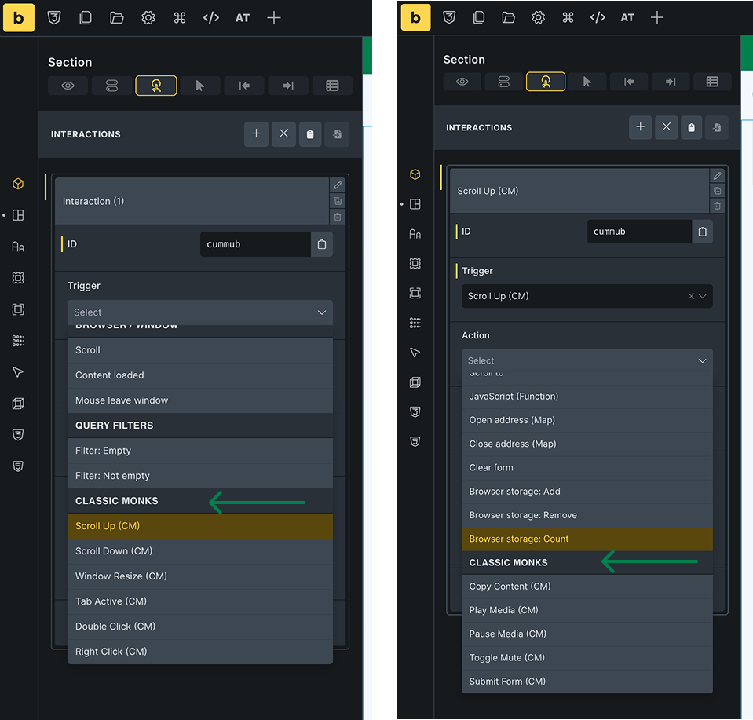Click the Aa typography icon in left panel sidebar
The width and height of the screenshot is (753, 720).
click(x=18, y=247)
